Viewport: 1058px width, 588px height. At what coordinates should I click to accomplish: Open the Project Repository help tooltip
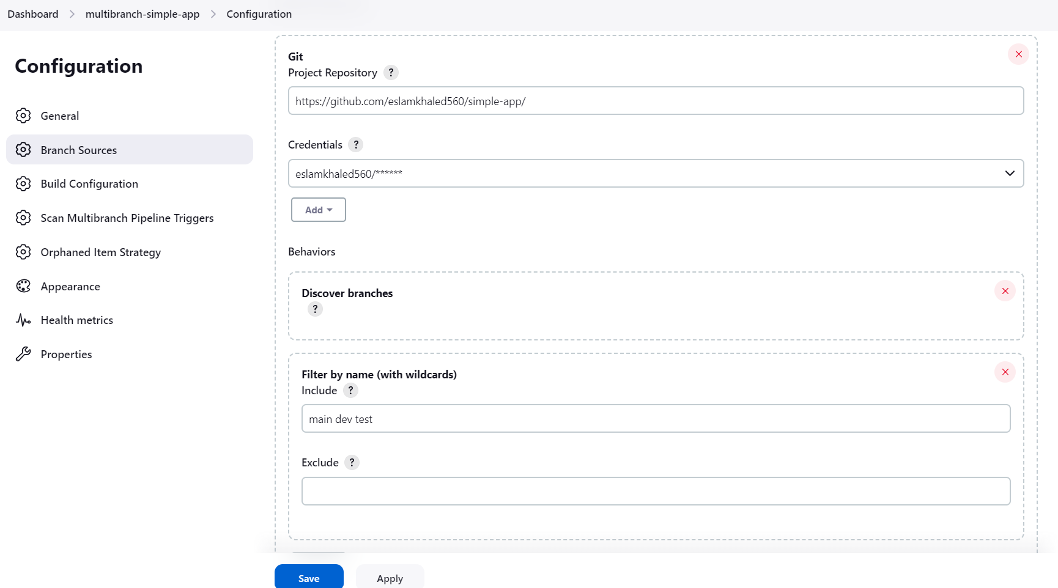click(x=391, y=72)
